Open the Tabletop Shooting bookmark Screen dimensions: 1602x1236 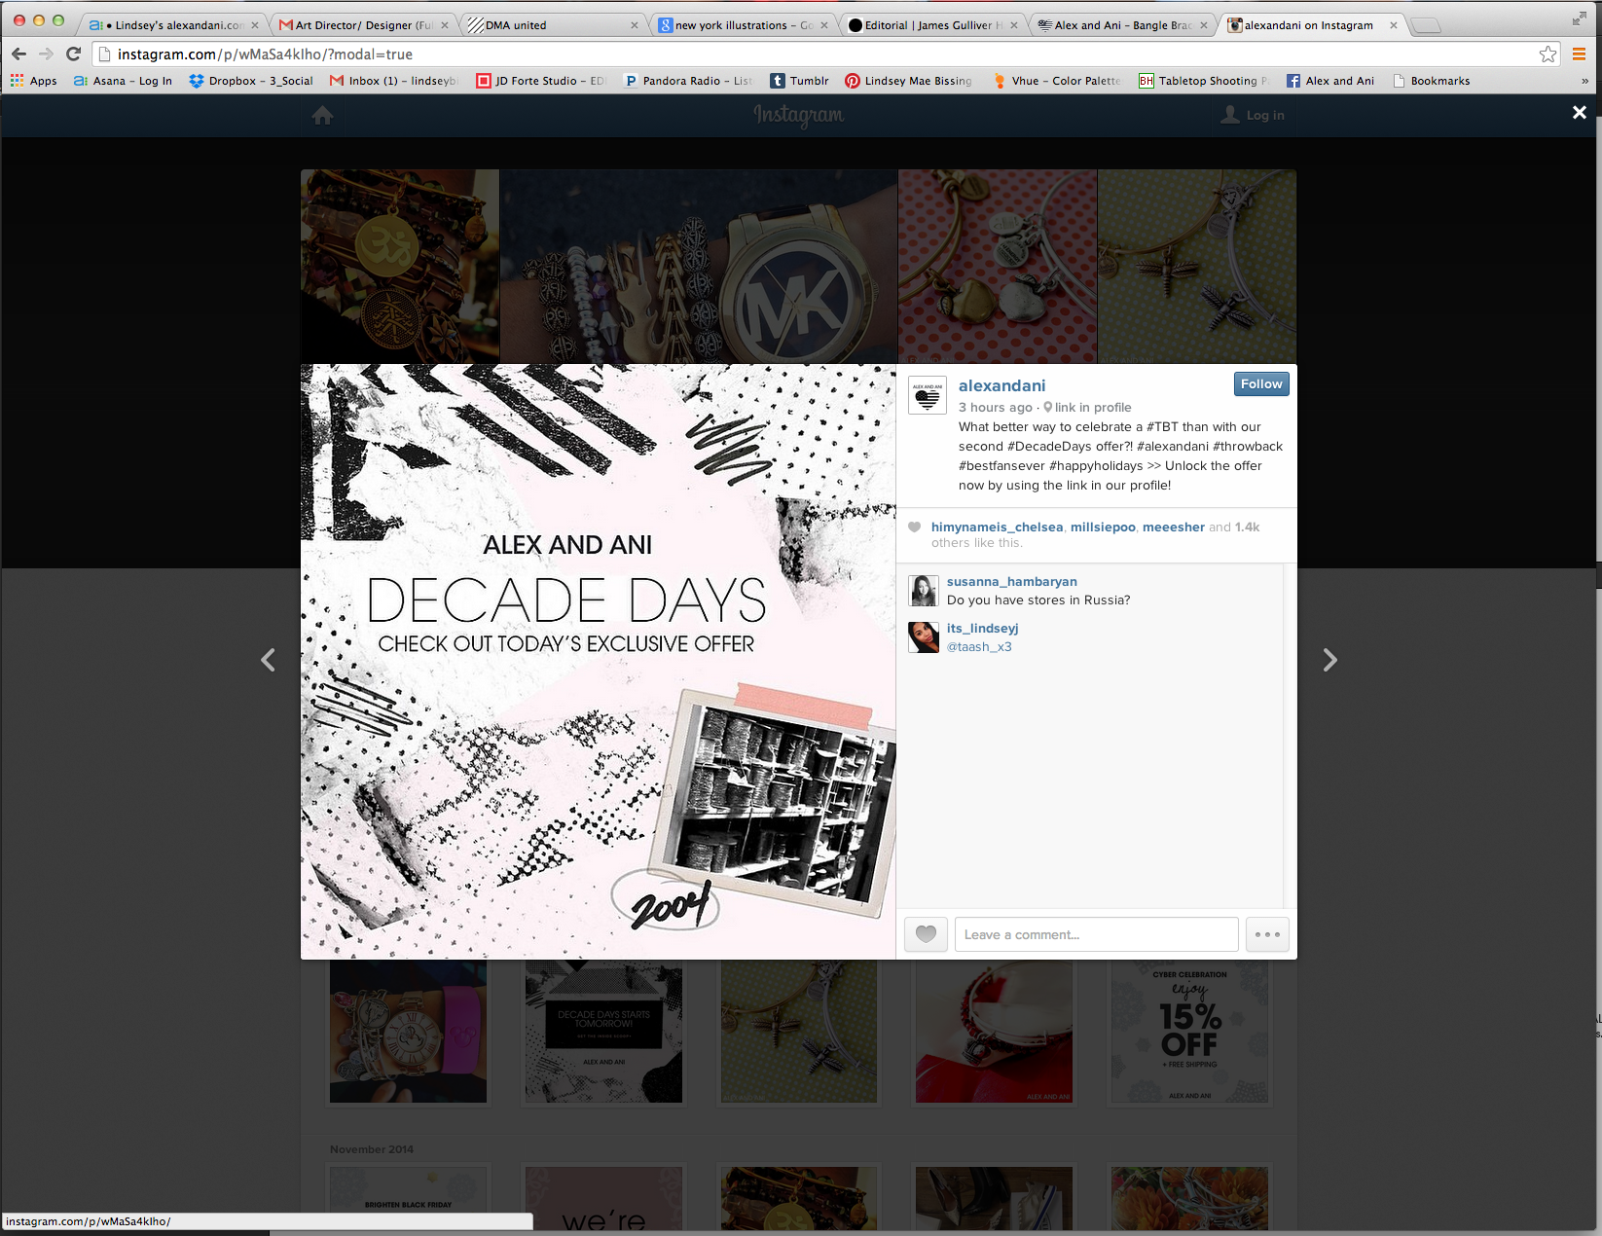pyautogui.click(x=1204, y=81)
